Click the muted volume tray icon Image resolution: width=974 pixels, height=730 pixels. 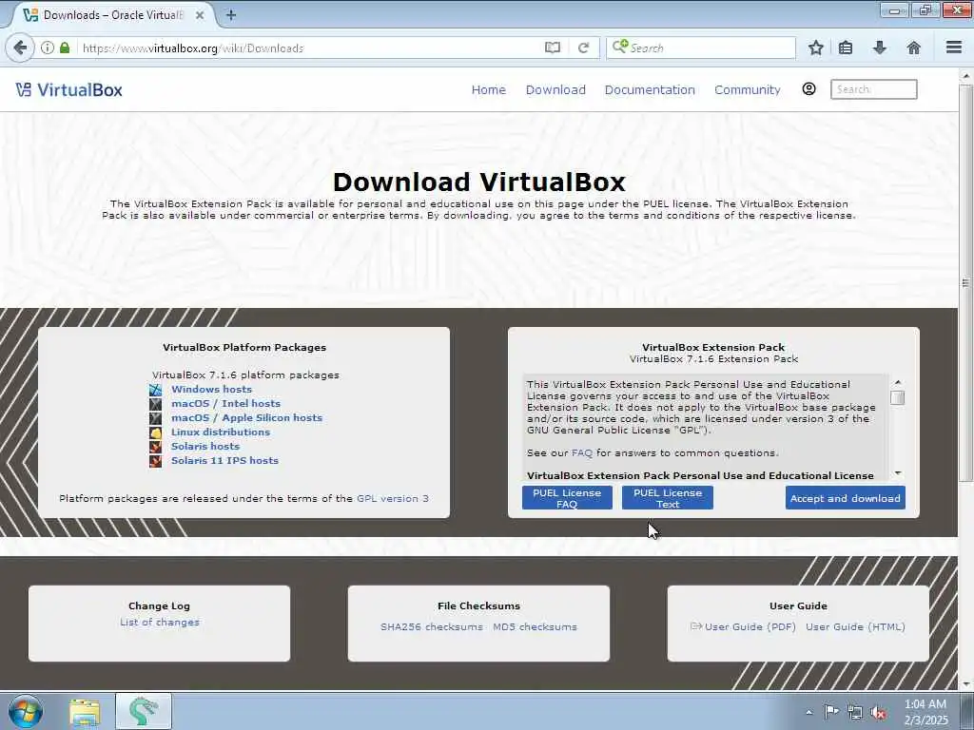(878, 712)
